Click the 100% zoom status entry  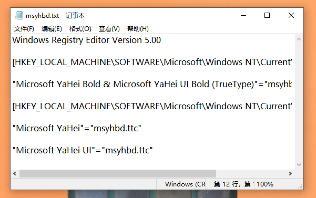pyautogui.click(x=265, y=184)
